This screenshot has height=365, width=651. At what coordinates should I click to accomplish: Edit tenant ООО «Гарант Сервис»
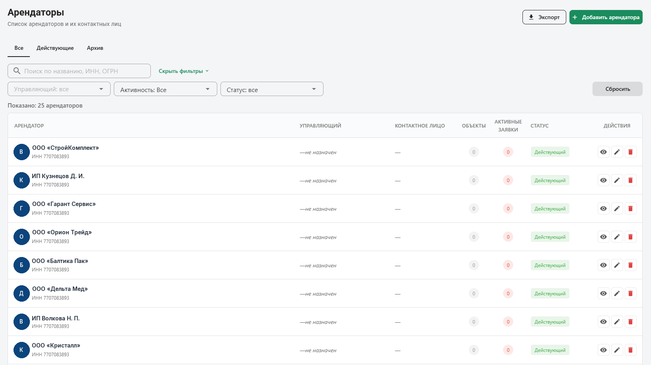click(617, 208)
